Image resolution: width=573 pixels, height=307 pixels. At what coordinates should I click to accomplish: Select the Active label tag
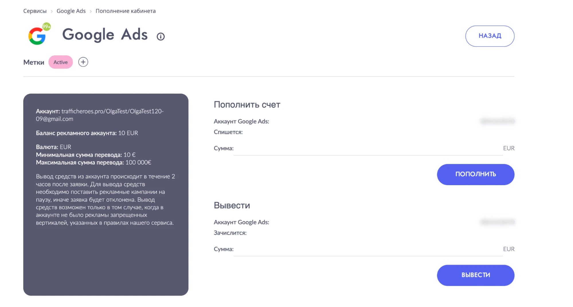coord(60,62)
